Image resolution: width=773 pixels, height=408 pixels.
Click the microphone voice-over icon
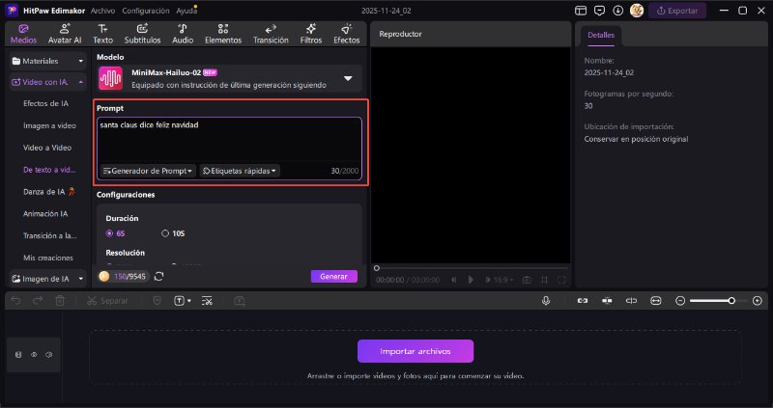point(546,301)
